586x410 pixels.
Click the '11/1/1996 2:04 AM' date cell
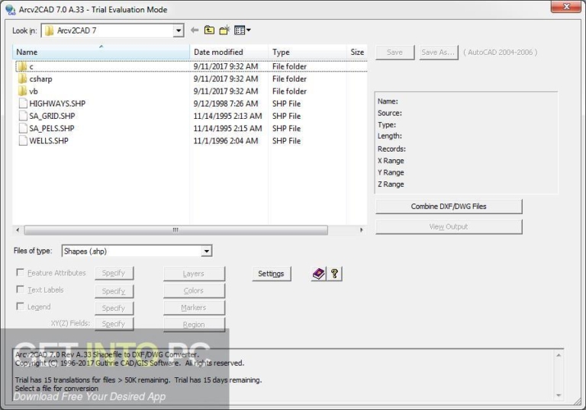(226, 140)
